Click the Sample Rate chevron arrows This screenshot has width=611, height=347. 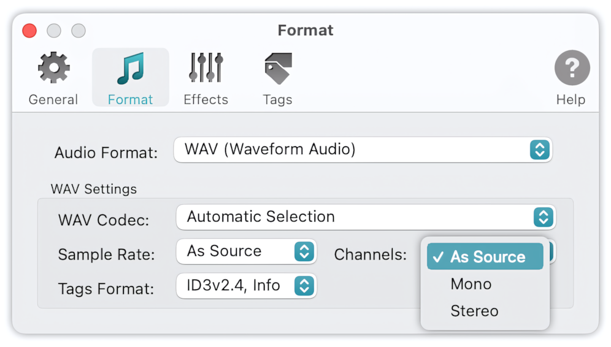pos(304,251)
